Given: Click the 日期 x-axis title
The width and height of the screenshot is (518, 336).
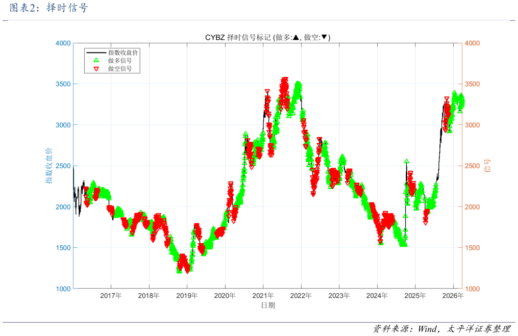Looking at the screenshot, I should tap(268, 305).
